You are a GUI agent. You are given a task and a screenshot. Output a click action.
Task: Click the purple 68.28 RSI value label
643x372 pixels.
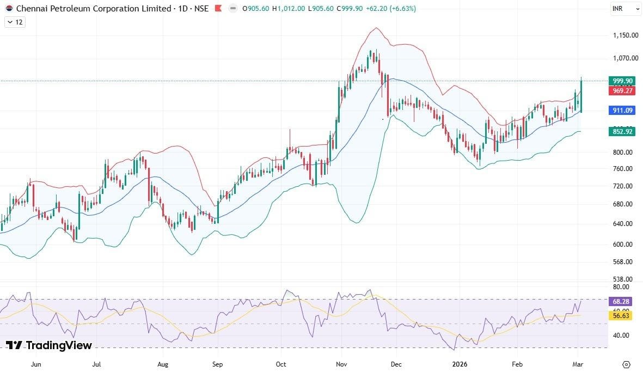point(621,301)
